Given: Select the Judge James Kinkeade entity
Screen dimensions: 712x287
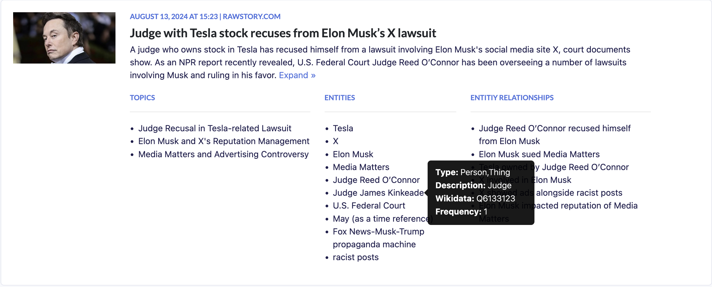Looking at the screenshot, I should pos(378,193).
